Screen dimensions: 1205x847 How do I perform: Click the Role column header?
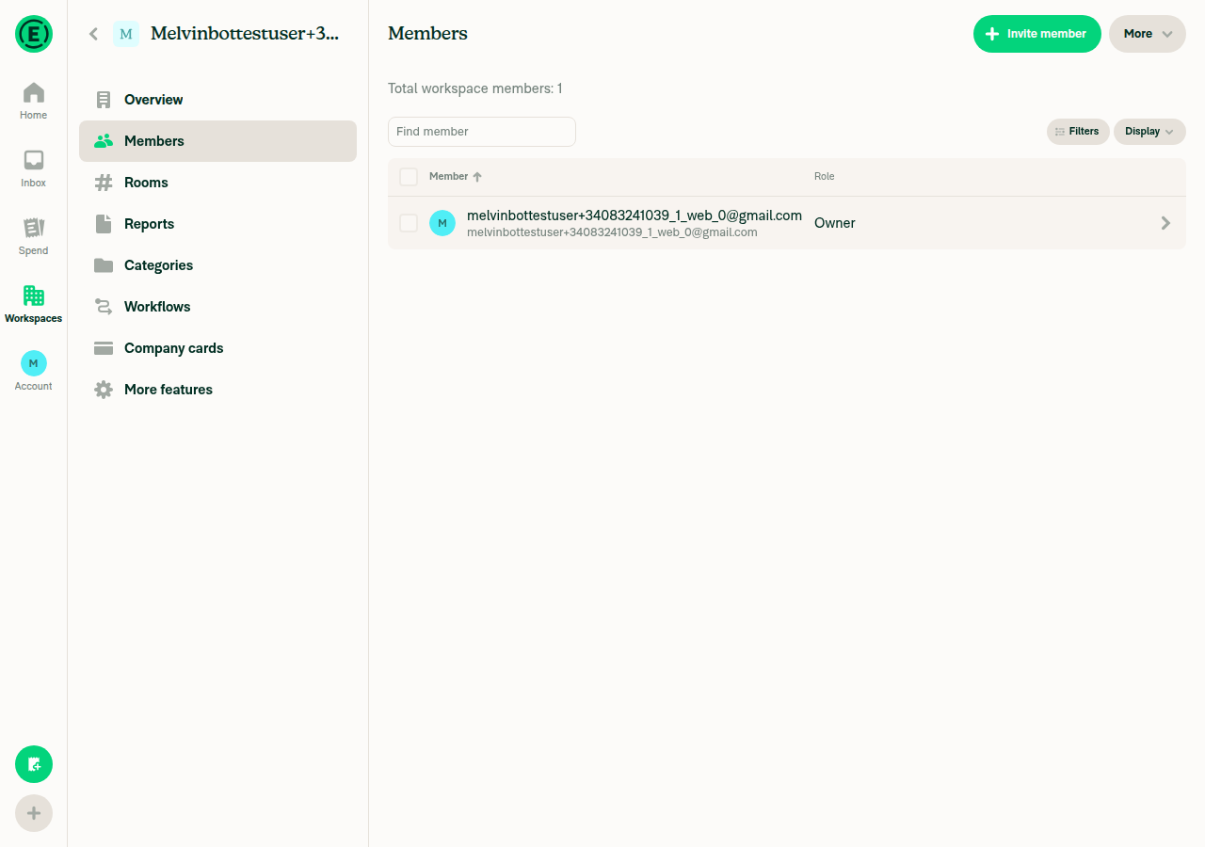coord(825,177)
